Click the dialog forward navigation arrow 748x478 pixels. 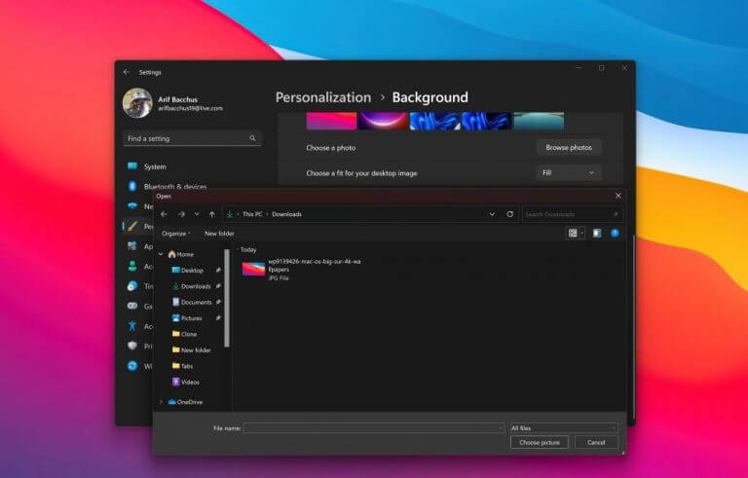[x=181, y=214]
